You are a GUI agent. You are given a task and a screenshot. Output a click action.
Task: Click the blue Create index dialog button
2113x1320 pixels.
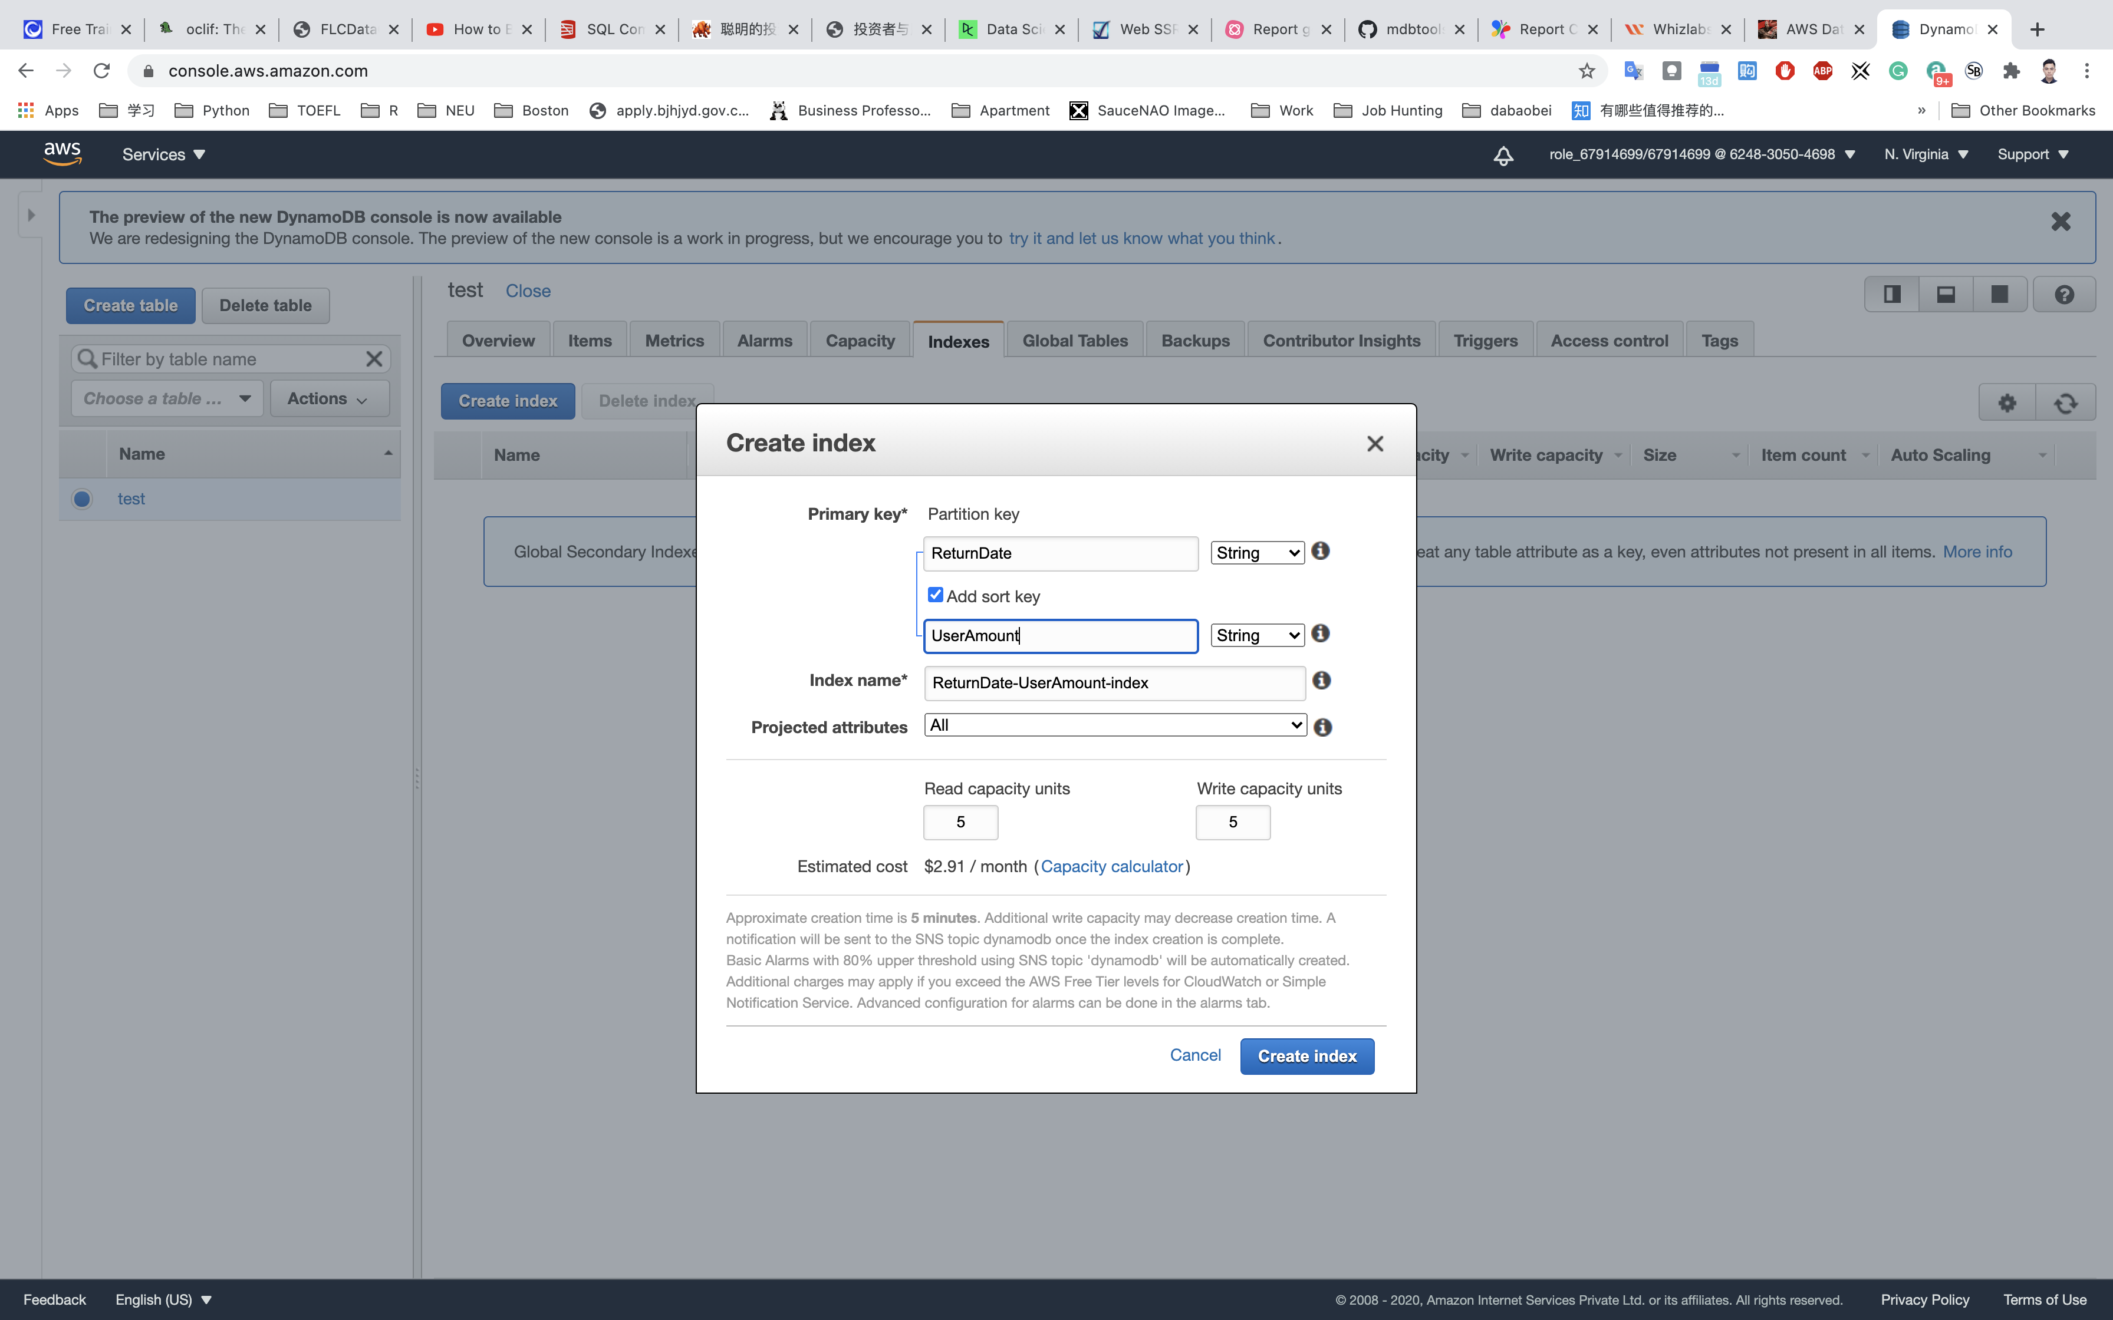[x=1306, y=1057]
